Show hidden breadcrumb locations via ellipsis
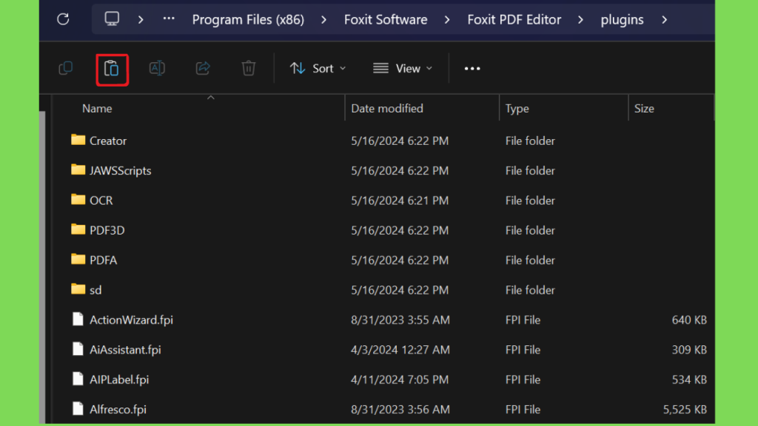 pos(169,18)
